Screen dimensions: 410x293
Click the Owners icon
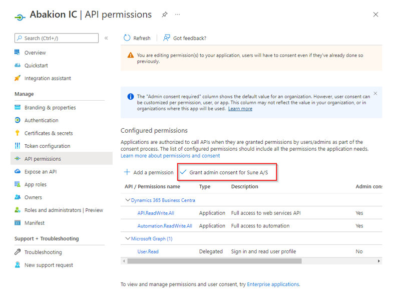pos(17,197)
